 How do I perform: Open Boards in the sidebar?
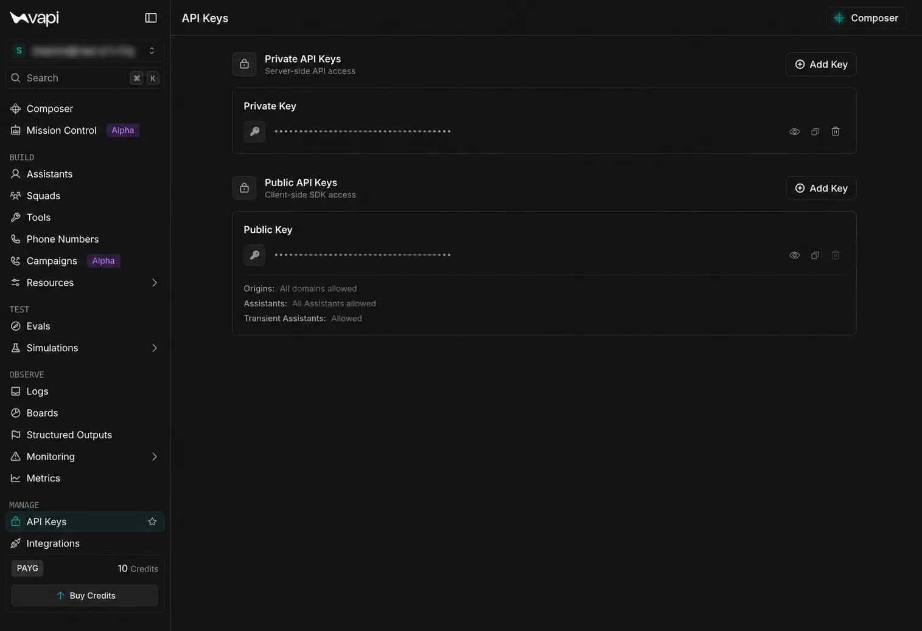85,413
